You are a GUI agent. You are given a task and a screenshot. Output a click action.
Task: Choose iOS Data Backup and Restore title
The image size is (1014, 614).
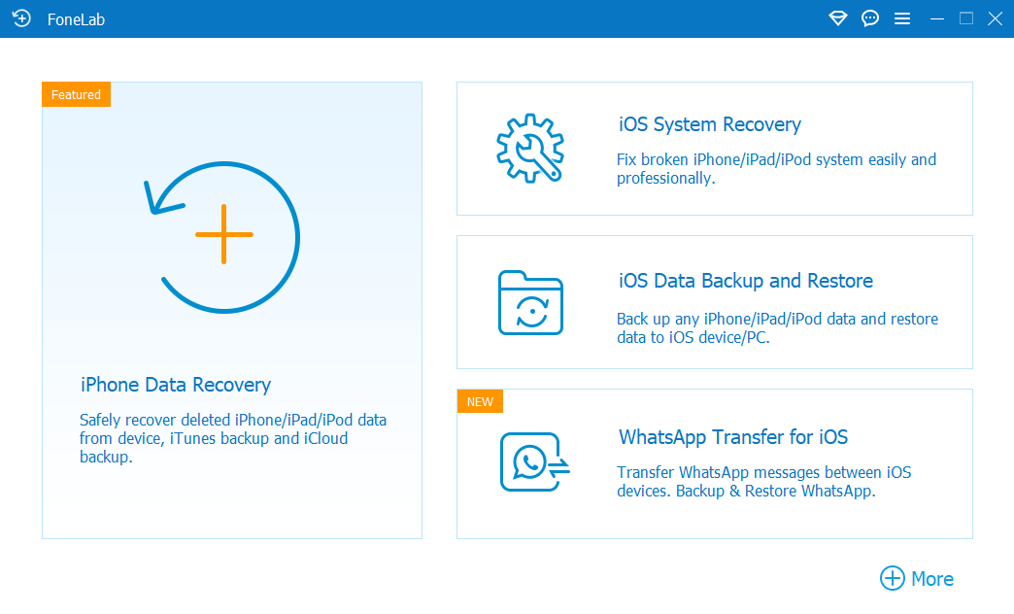tap(746, 281)
